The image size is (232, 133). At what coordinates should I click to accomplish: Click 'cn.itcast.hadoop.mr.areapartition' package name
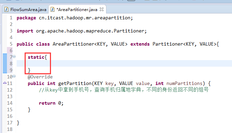pyautogui.click(x=85, y=18)
